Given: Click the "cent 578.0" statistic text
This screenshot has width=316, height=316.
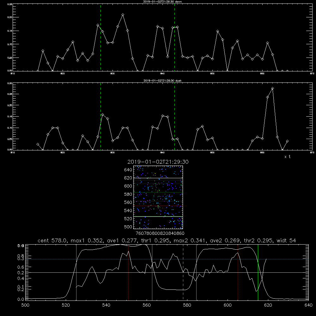Looking at the screenshot, I should pos(52,240).
